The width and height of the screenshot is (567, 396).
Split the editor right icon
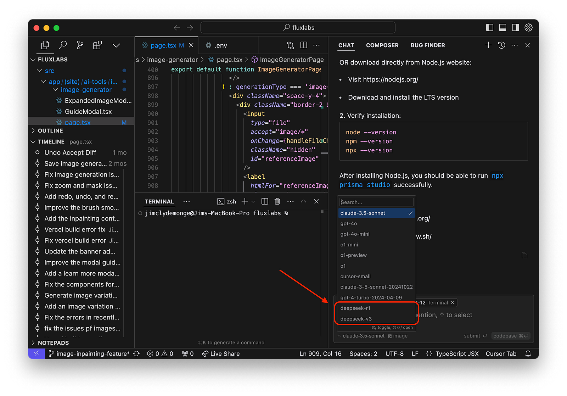point(304,45)
